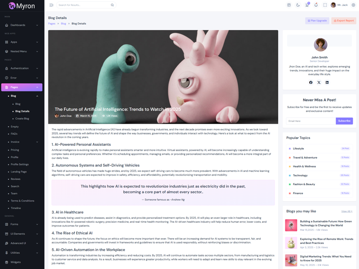Image resolution: width=359 pixels, height=269 pixels.
Task: Expand the Dashboards sidebar menu
Action: [x=22, y=25]
